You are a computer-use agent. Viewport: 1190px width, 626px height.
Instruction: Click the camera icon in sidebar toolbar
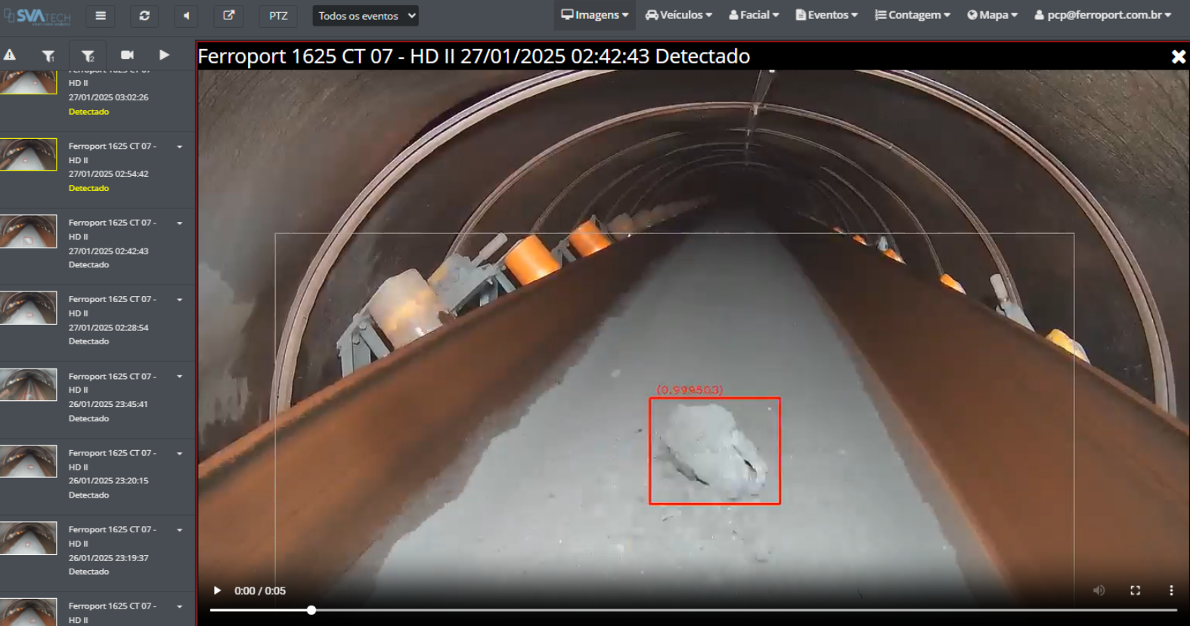tap(127, 55)
